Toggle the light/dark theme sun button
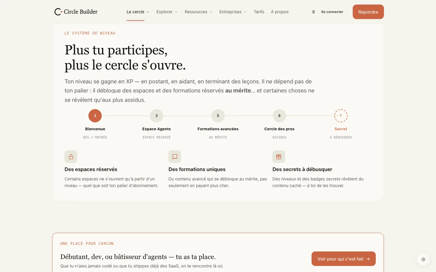The width and height of the screenshot is (436, 272). tap(423, 259)
